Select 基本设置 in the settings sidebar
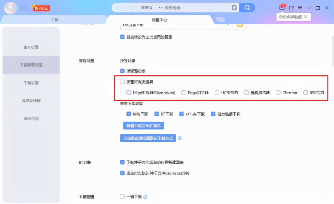Screen dimensions: 334x204 31,47
